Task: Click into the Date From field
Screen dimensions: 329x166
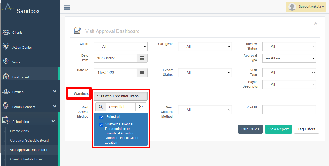Action: pyautogui.click(x=115, y=58)
